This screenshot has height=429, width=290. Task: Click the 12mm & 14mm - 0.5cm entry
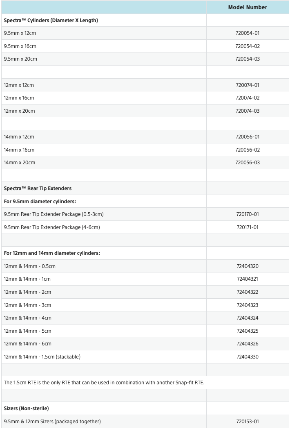point(29,266)
